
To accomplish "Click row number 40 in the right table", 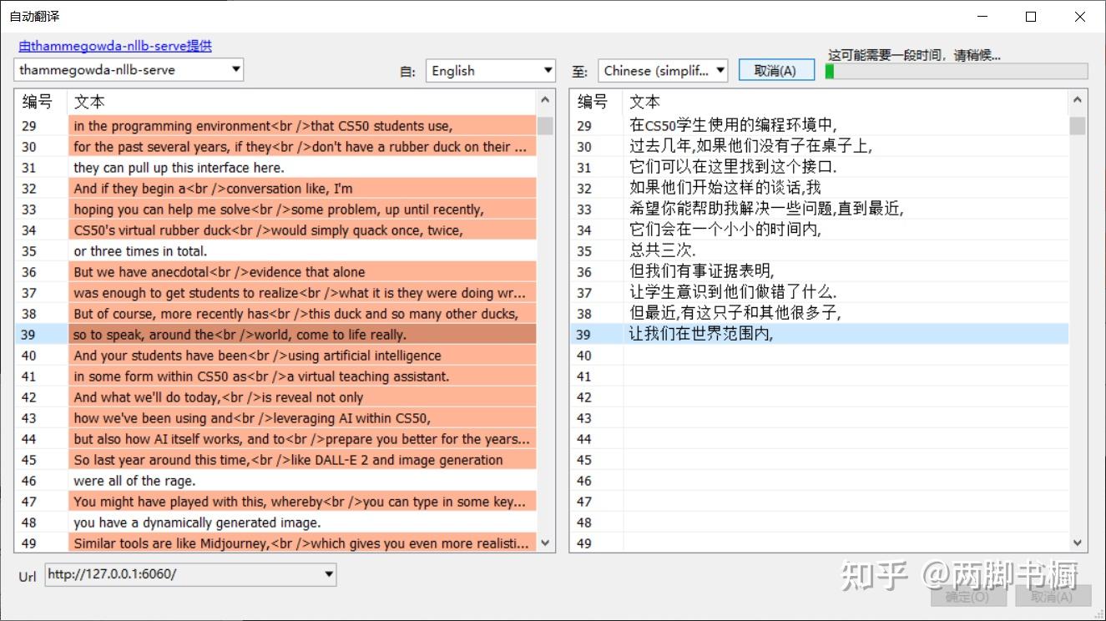I will 584,356.
